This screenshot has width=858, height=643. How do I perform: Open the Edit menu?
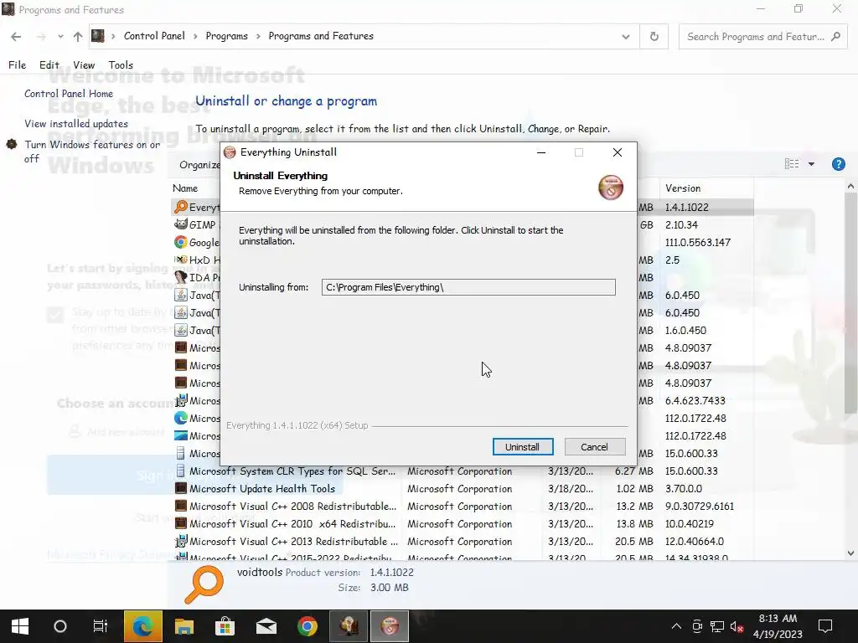(x=49, y=65)
